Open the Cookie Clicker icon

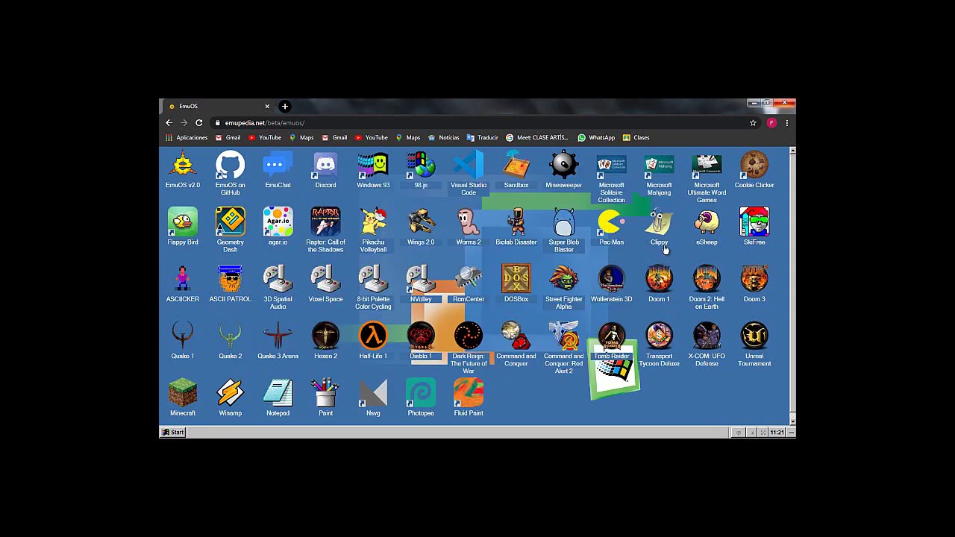[x=754, y=170]
